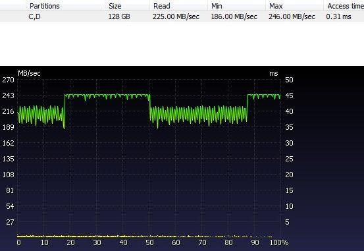Screen dimensions: 364x251
Task: Click the 246.00 MB/sec max value
Action: (x=292, y=16)
